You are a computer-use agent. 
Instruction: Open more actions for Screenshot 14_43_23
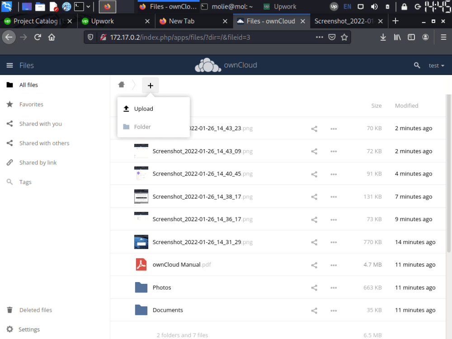334,128
